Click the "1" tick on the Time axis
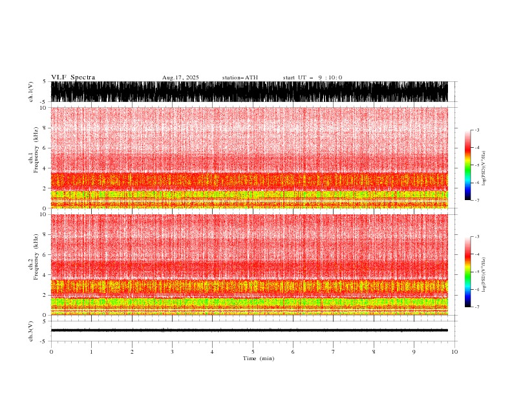Viewport: 512px width, 395px height. pos(91,352)
